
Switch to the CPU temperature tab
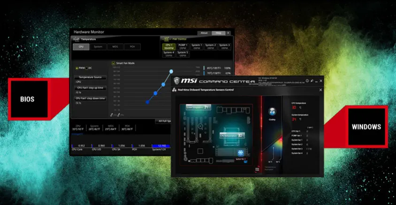[81, 47]
